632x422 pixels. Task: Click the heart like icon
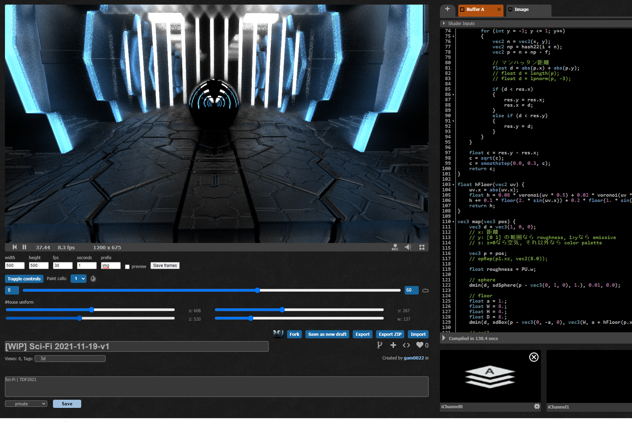pyautogui.click(x=419, y=345)
